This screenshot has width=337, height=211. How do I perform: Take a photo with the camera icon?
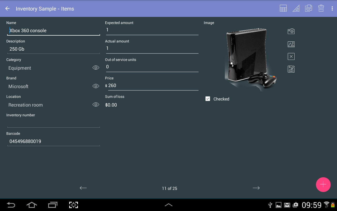tap(291, 31)
